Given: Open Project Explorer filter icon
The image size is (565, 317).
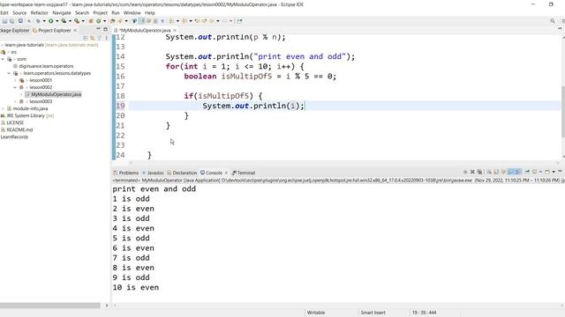Looking at the screenshot, I should point(99,37).
